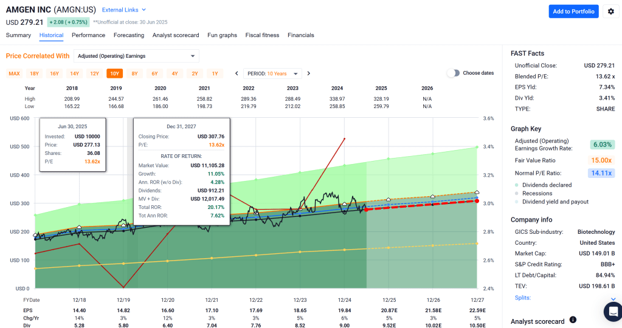Open the External Links menu
Screen dimensions: 622x328
124,10
